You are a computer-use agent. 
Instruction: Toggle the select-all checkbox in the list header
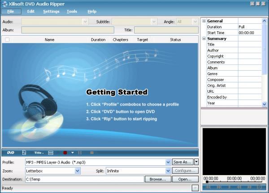pos(7,39)
